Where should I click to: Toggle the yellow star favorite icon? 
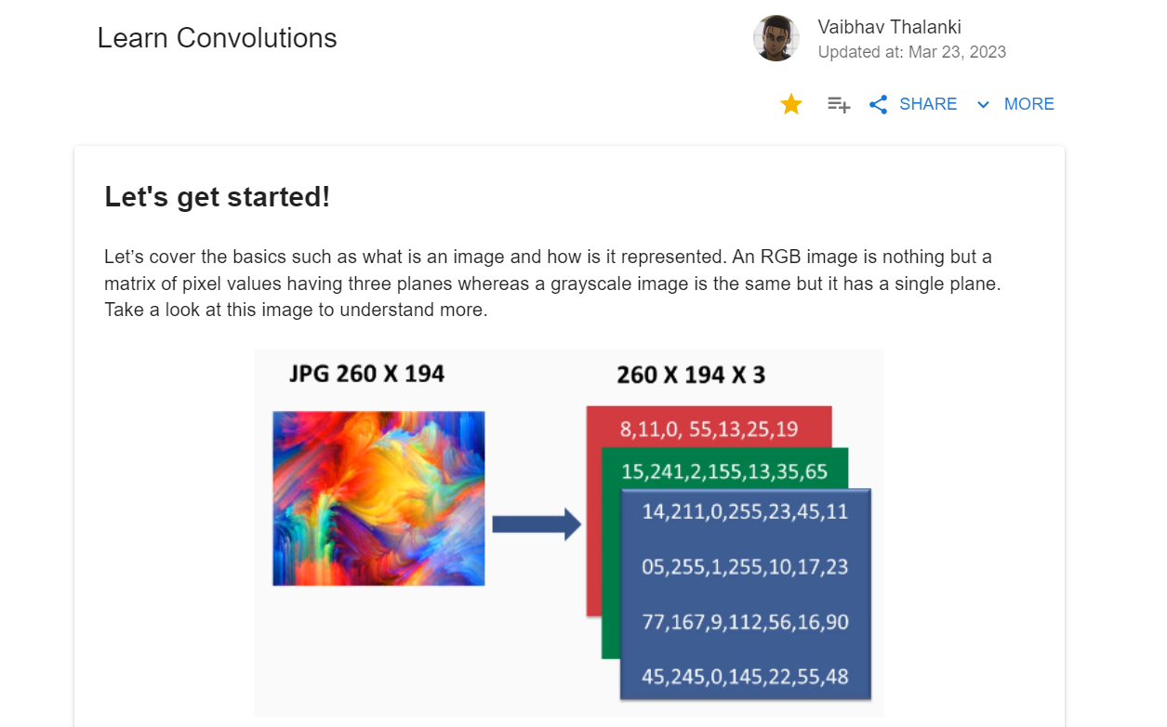coord(791,104)
